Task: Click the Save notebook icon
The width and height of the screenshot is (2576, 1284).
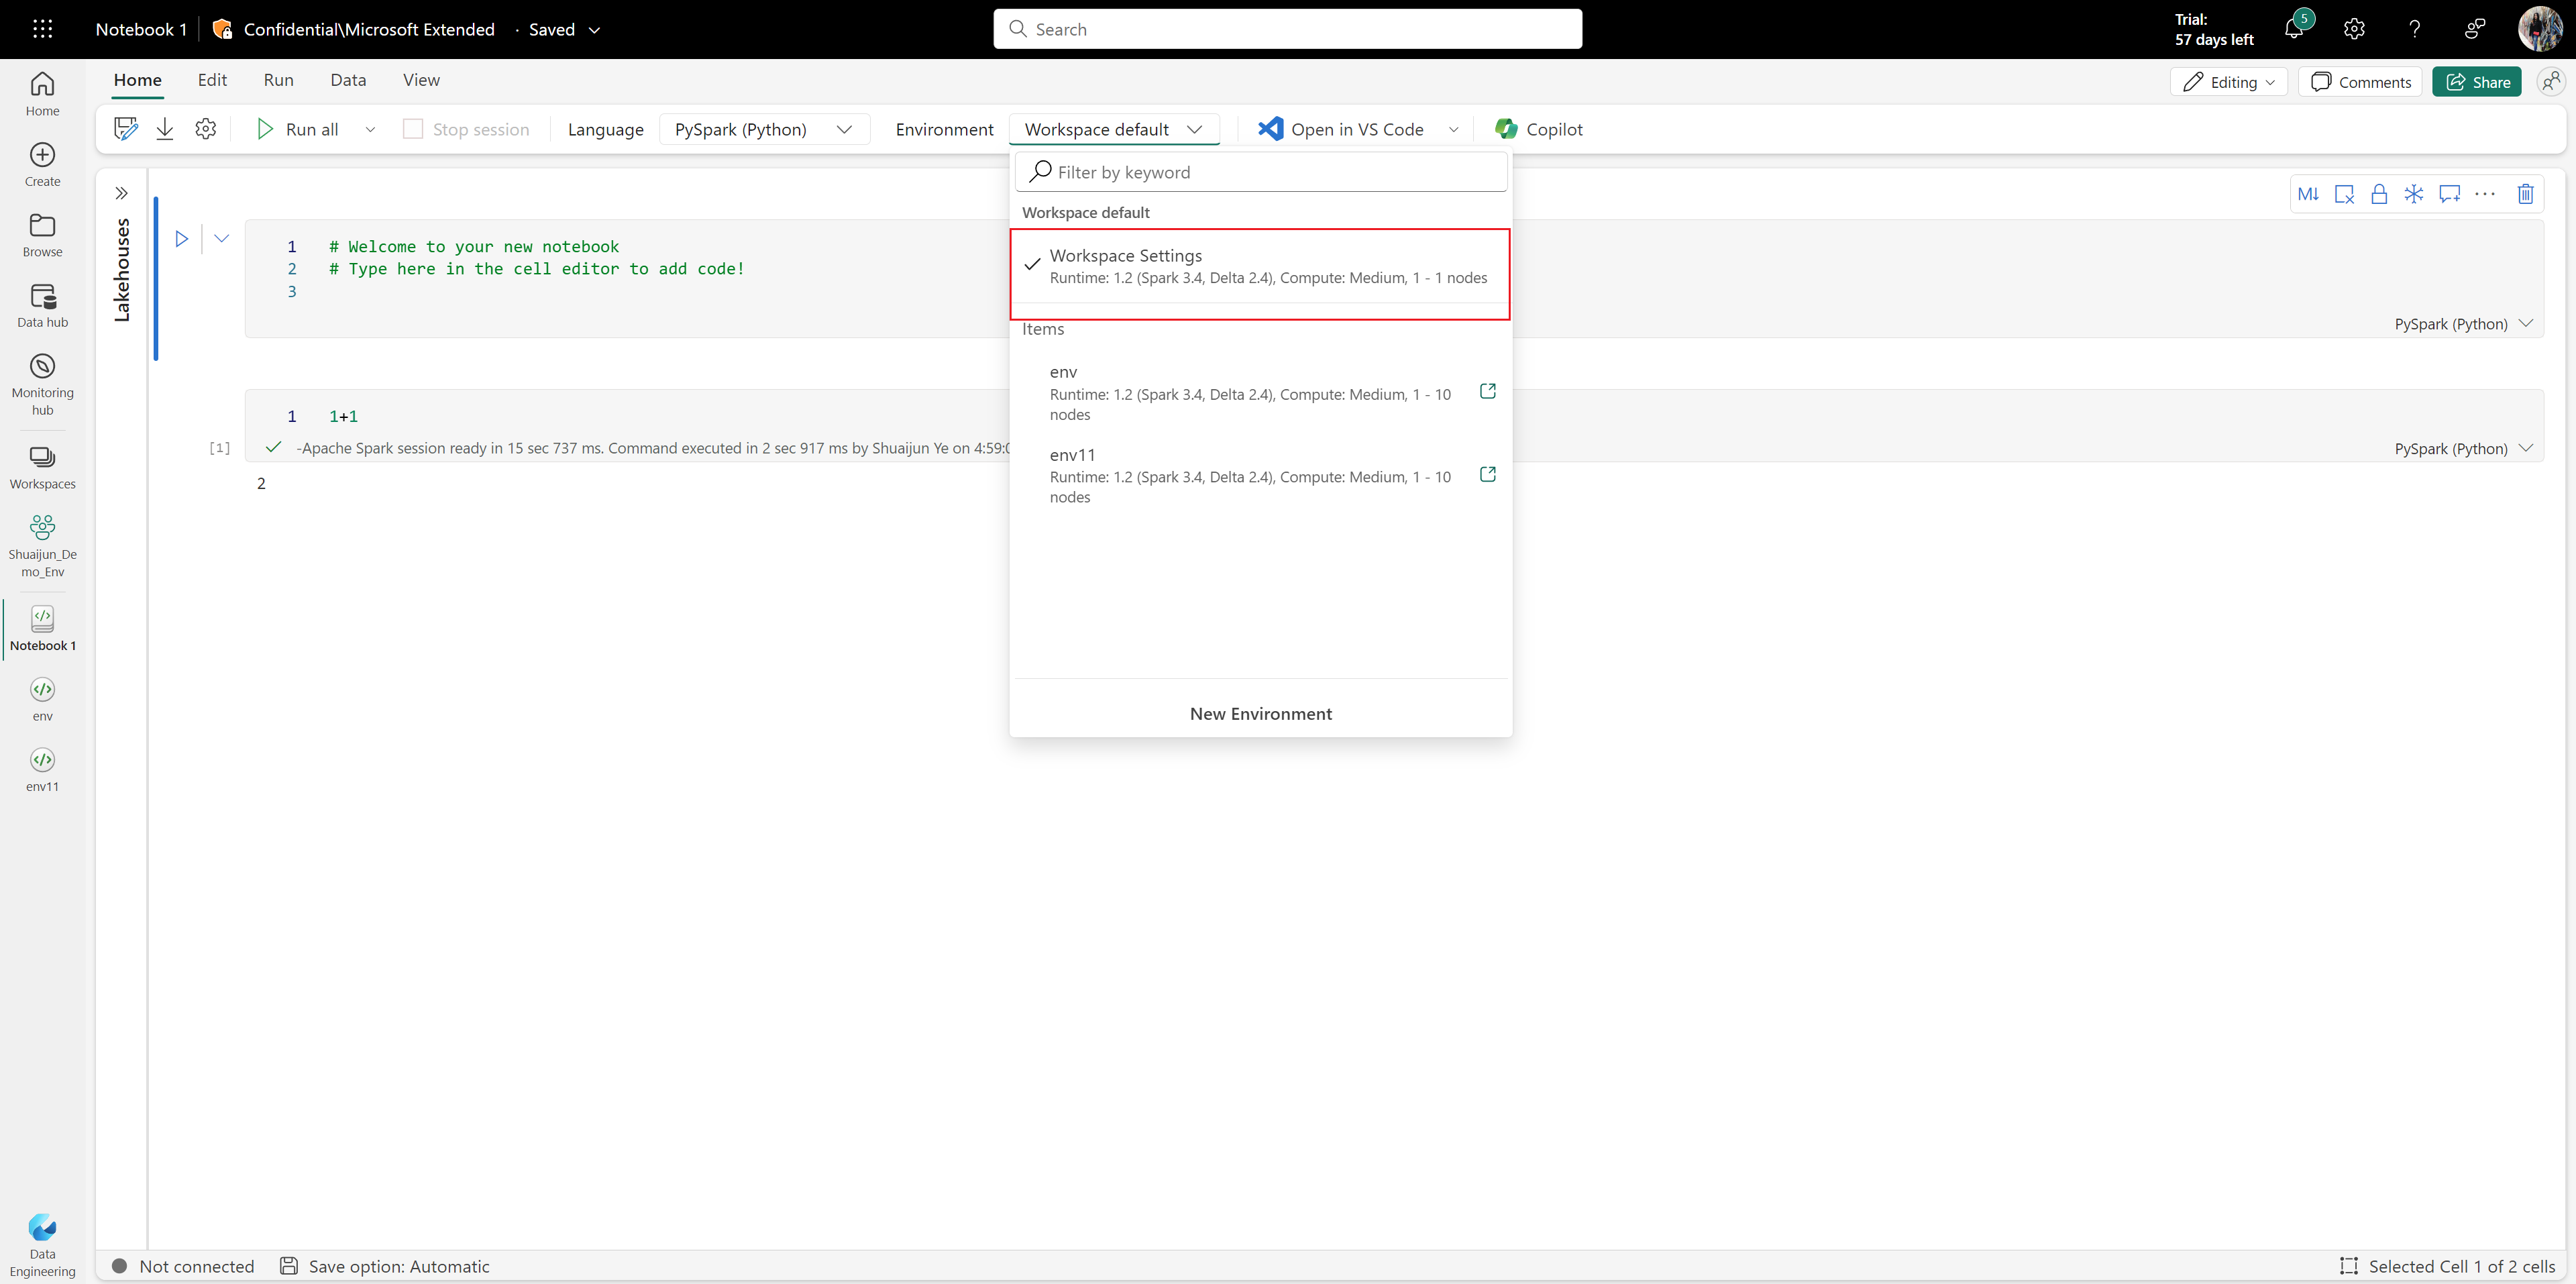Action: click(125, 128)
